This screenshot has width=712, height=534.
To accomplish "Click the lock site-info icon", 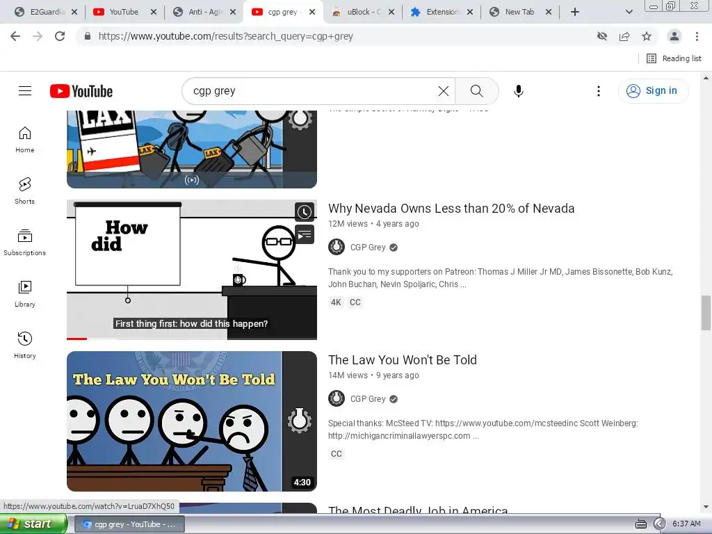I will (88, 36).
